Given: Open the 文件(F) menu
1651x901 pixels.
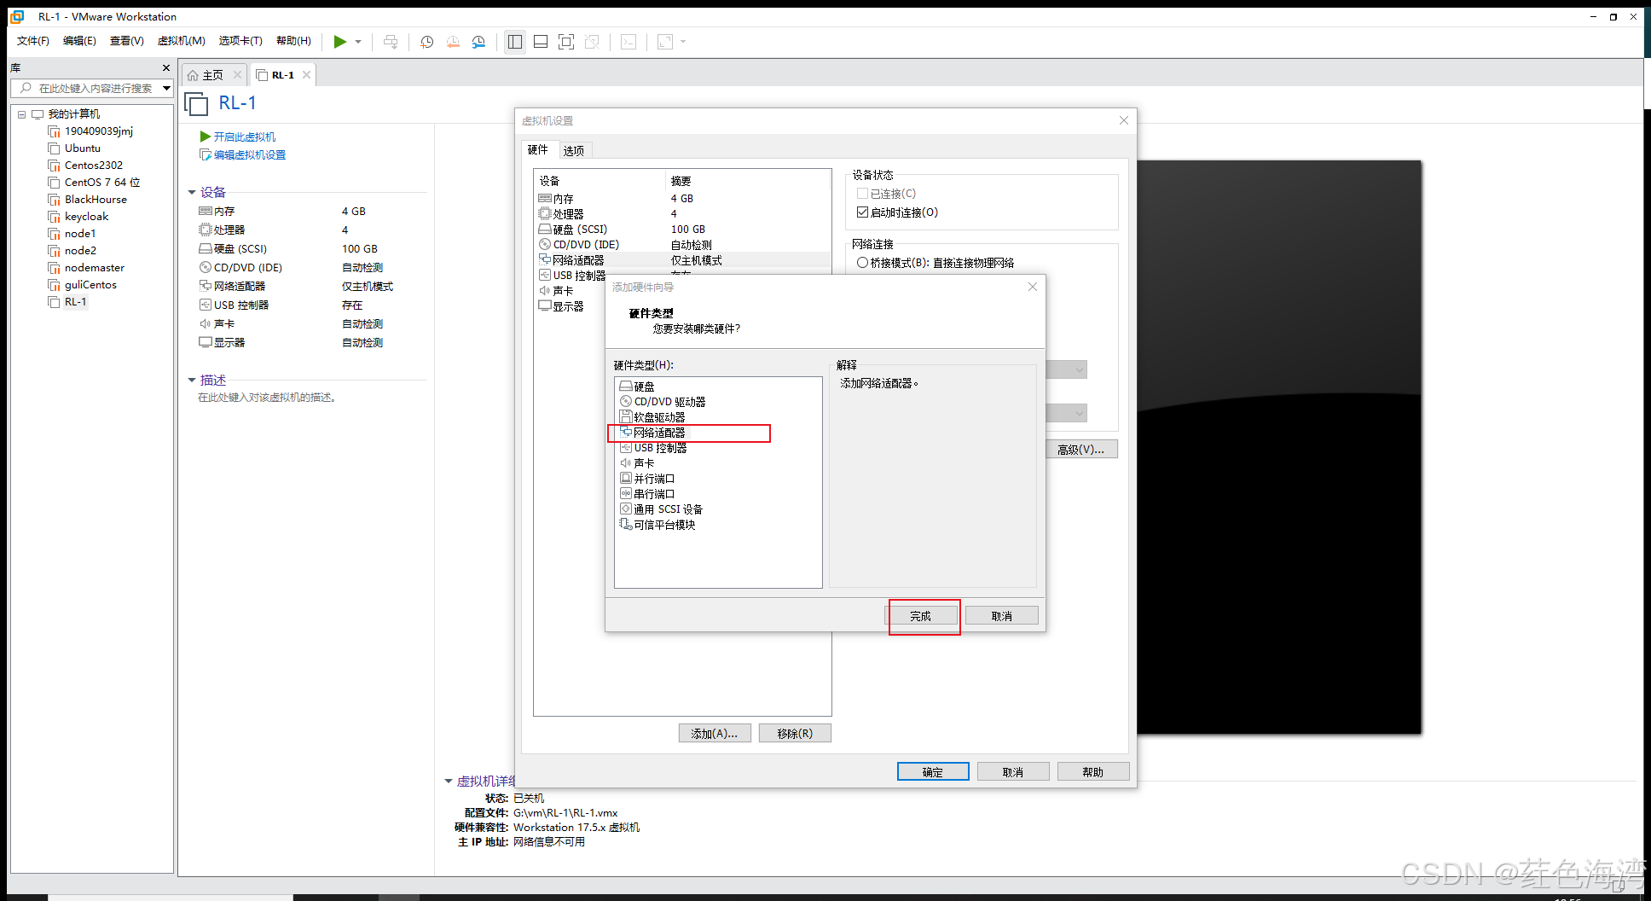Looking at the screenshot, I should pos(33,41).
